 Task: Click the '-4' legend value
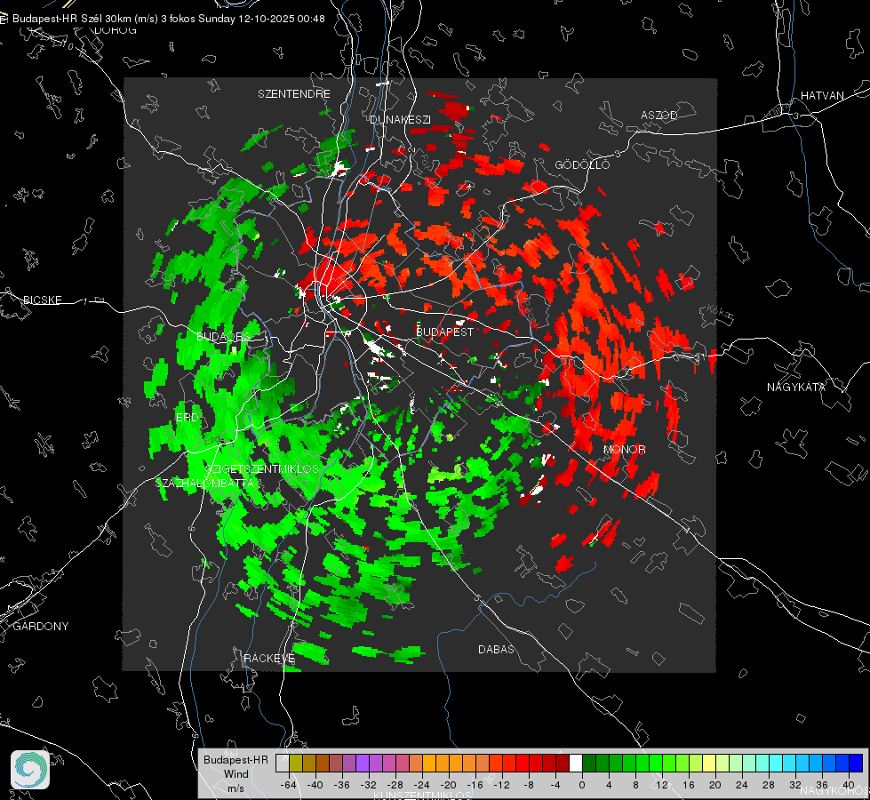point(555,785)
